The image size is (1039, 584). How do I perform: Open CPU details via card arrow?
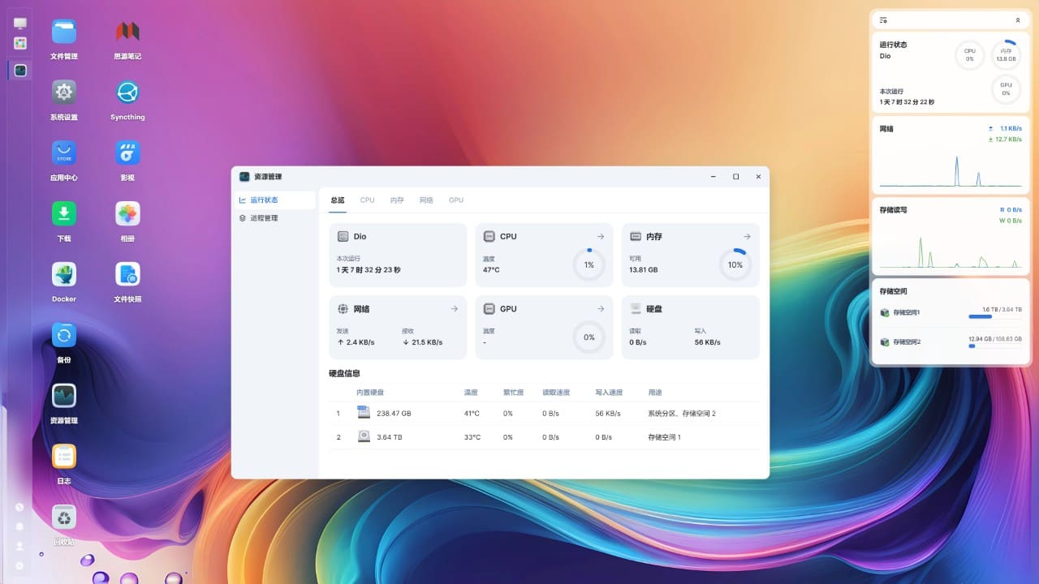[601, 237]
